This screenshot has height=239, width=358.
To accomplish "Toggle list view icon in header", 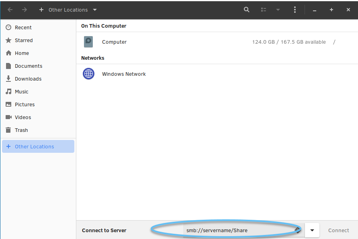I will point(264,10).
